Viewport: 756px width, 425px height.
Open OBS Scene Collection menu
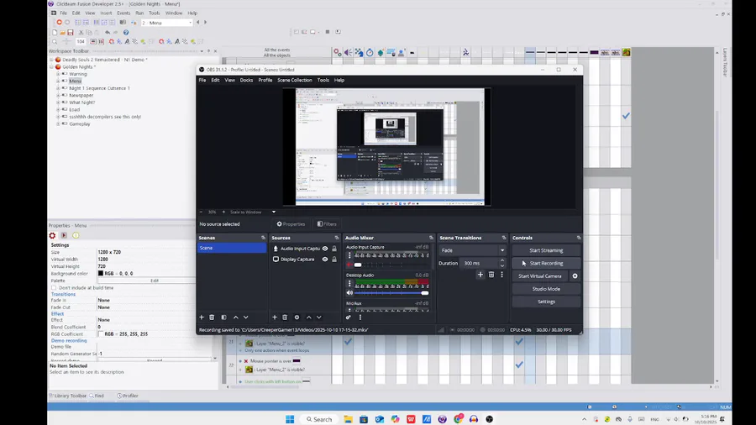(x=295, y=80)
